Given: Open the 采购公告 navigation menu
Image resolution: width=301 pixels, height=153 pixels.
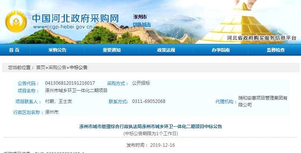Looking at the screenshot, I should (x=57, y=50).
